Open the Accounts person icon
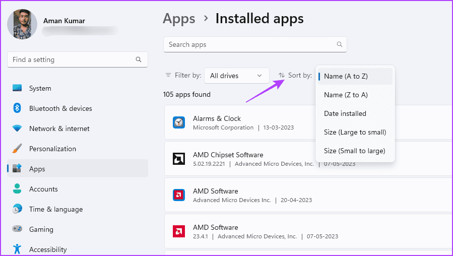Image resolution: width=453 pixels, height=256 pixels. 17,188
